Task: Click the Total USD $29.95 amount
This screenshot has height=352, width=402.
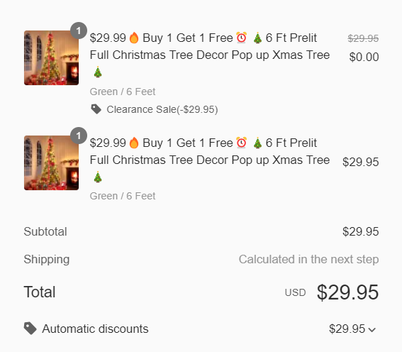Action: pos(347,292)
